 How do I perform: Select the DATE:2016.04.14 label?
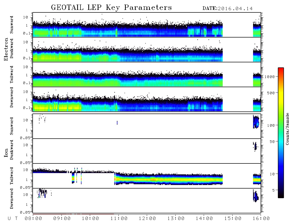(228, 9)
